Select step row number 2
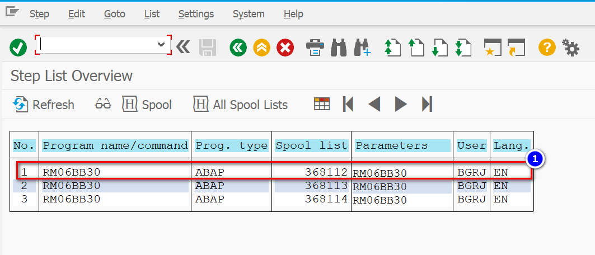 (271, 186)
